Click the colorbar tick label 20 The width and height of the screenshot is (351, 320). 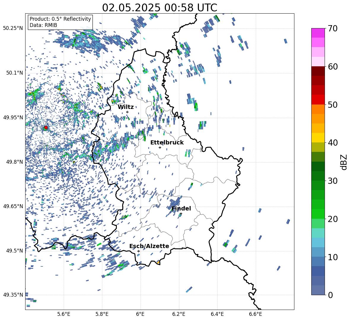pyautogui.click(x=333, y=219)
